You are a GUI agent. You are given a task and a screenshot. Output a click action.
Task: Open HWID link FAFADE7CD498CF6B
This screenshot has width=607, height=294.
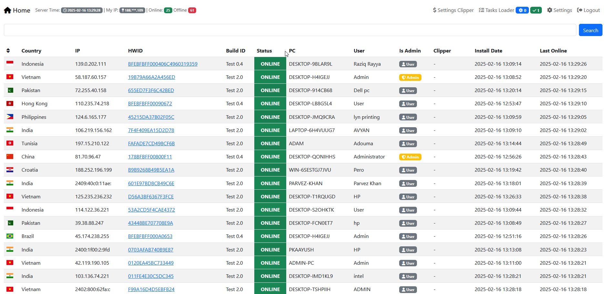pyautogui.click(x=151, y=144)
